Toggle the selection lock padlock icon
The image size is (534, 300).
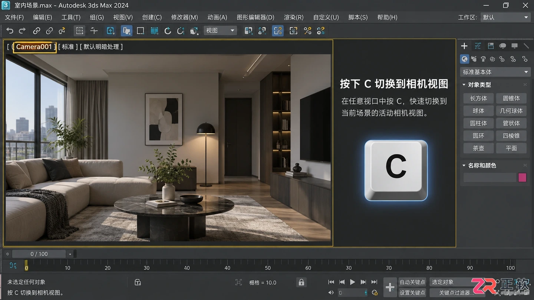tap(301, 282)
